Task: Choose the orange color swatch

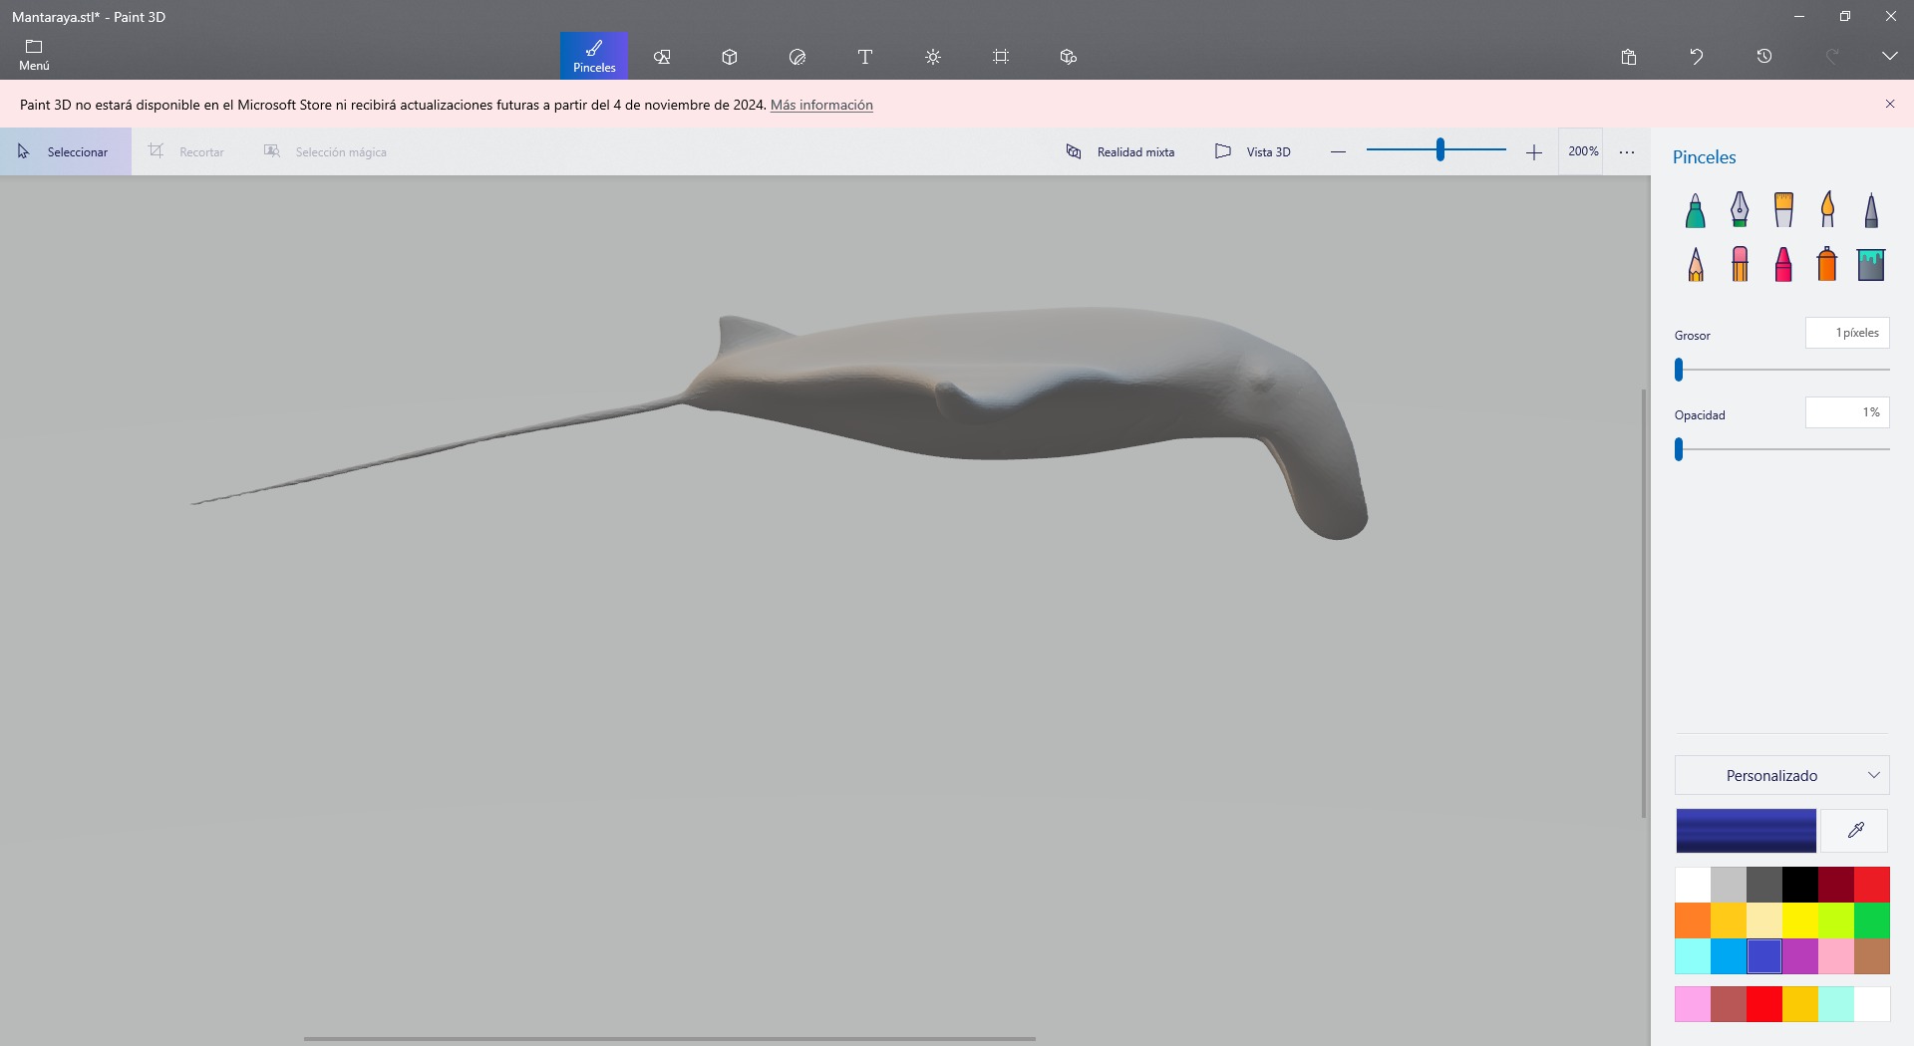Action: [x=1693, y=920]
